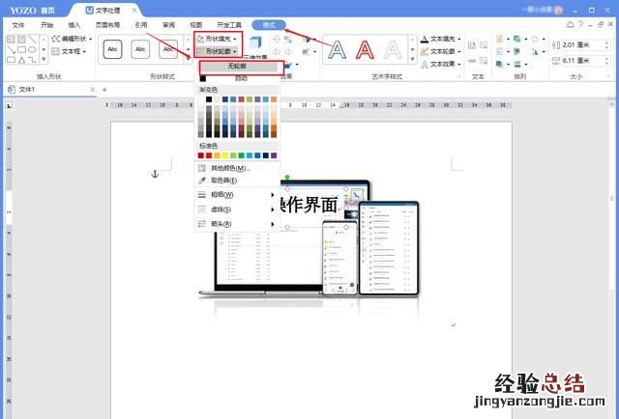The width and height of the screenshot is (619, 419).
Task: Click the 形状轮廓 dropdown button
Action: [x=217, y=51]
